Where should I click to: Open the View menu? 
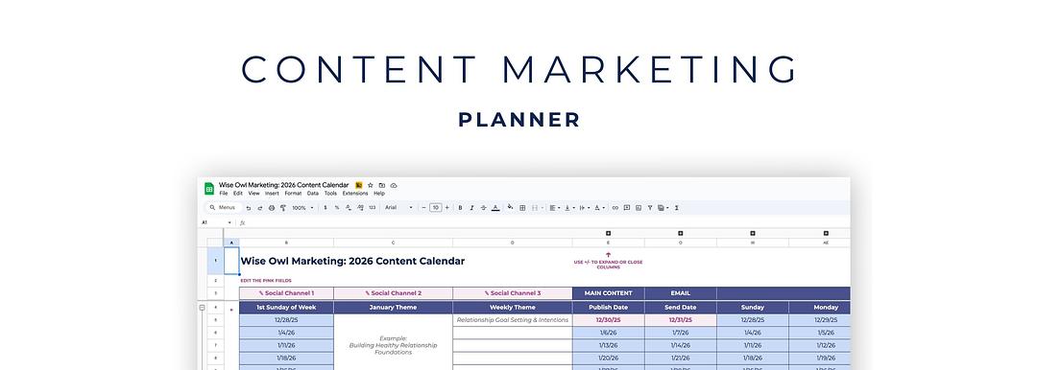pyautogui.click(x=253, y=194)
